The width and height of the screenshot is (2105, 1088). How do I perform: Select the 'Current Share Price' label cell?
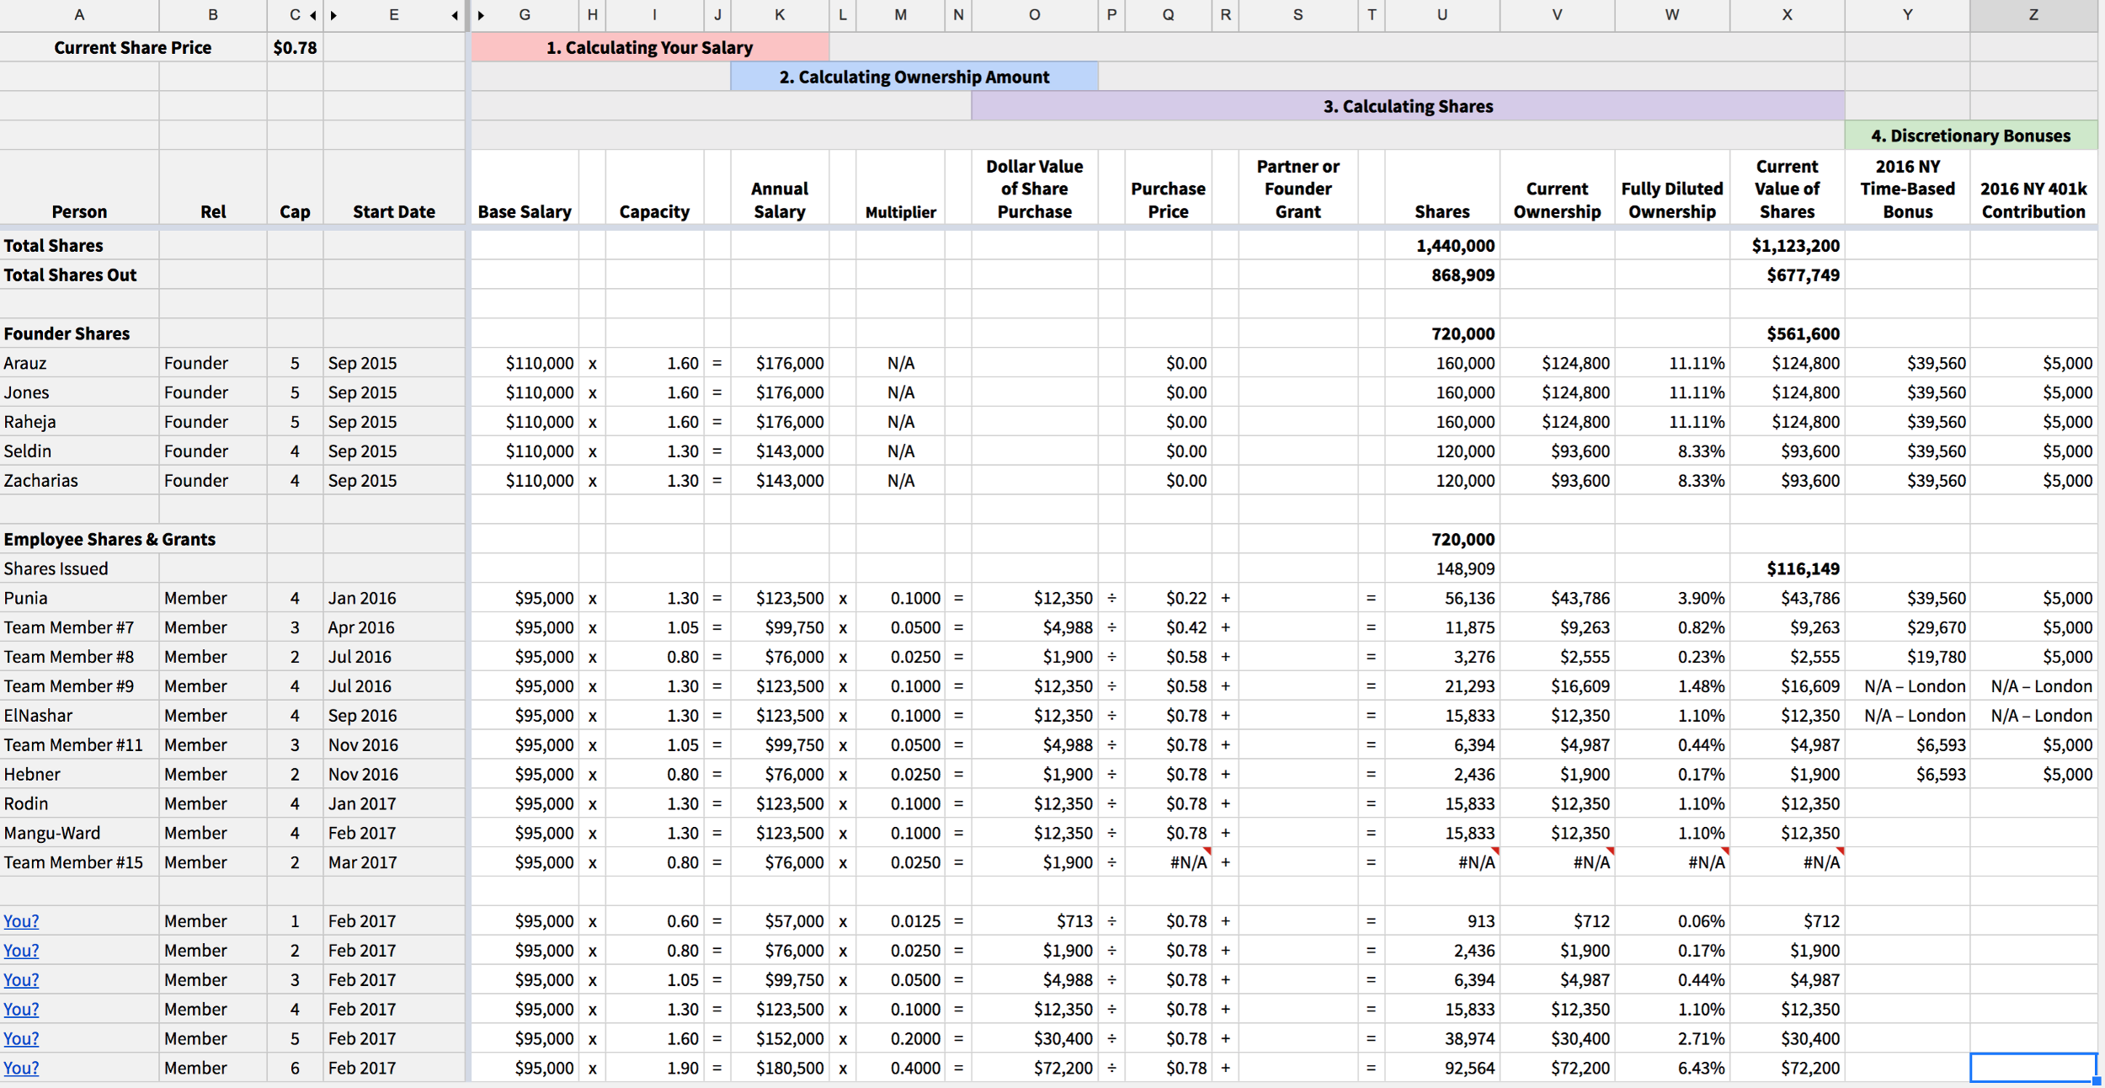(x=133, y=47)
